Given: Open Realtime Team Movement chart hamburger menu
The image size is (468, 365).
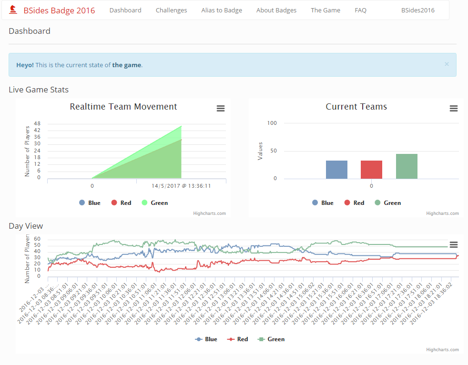Looking at the screenshot, I should [221, 109].
